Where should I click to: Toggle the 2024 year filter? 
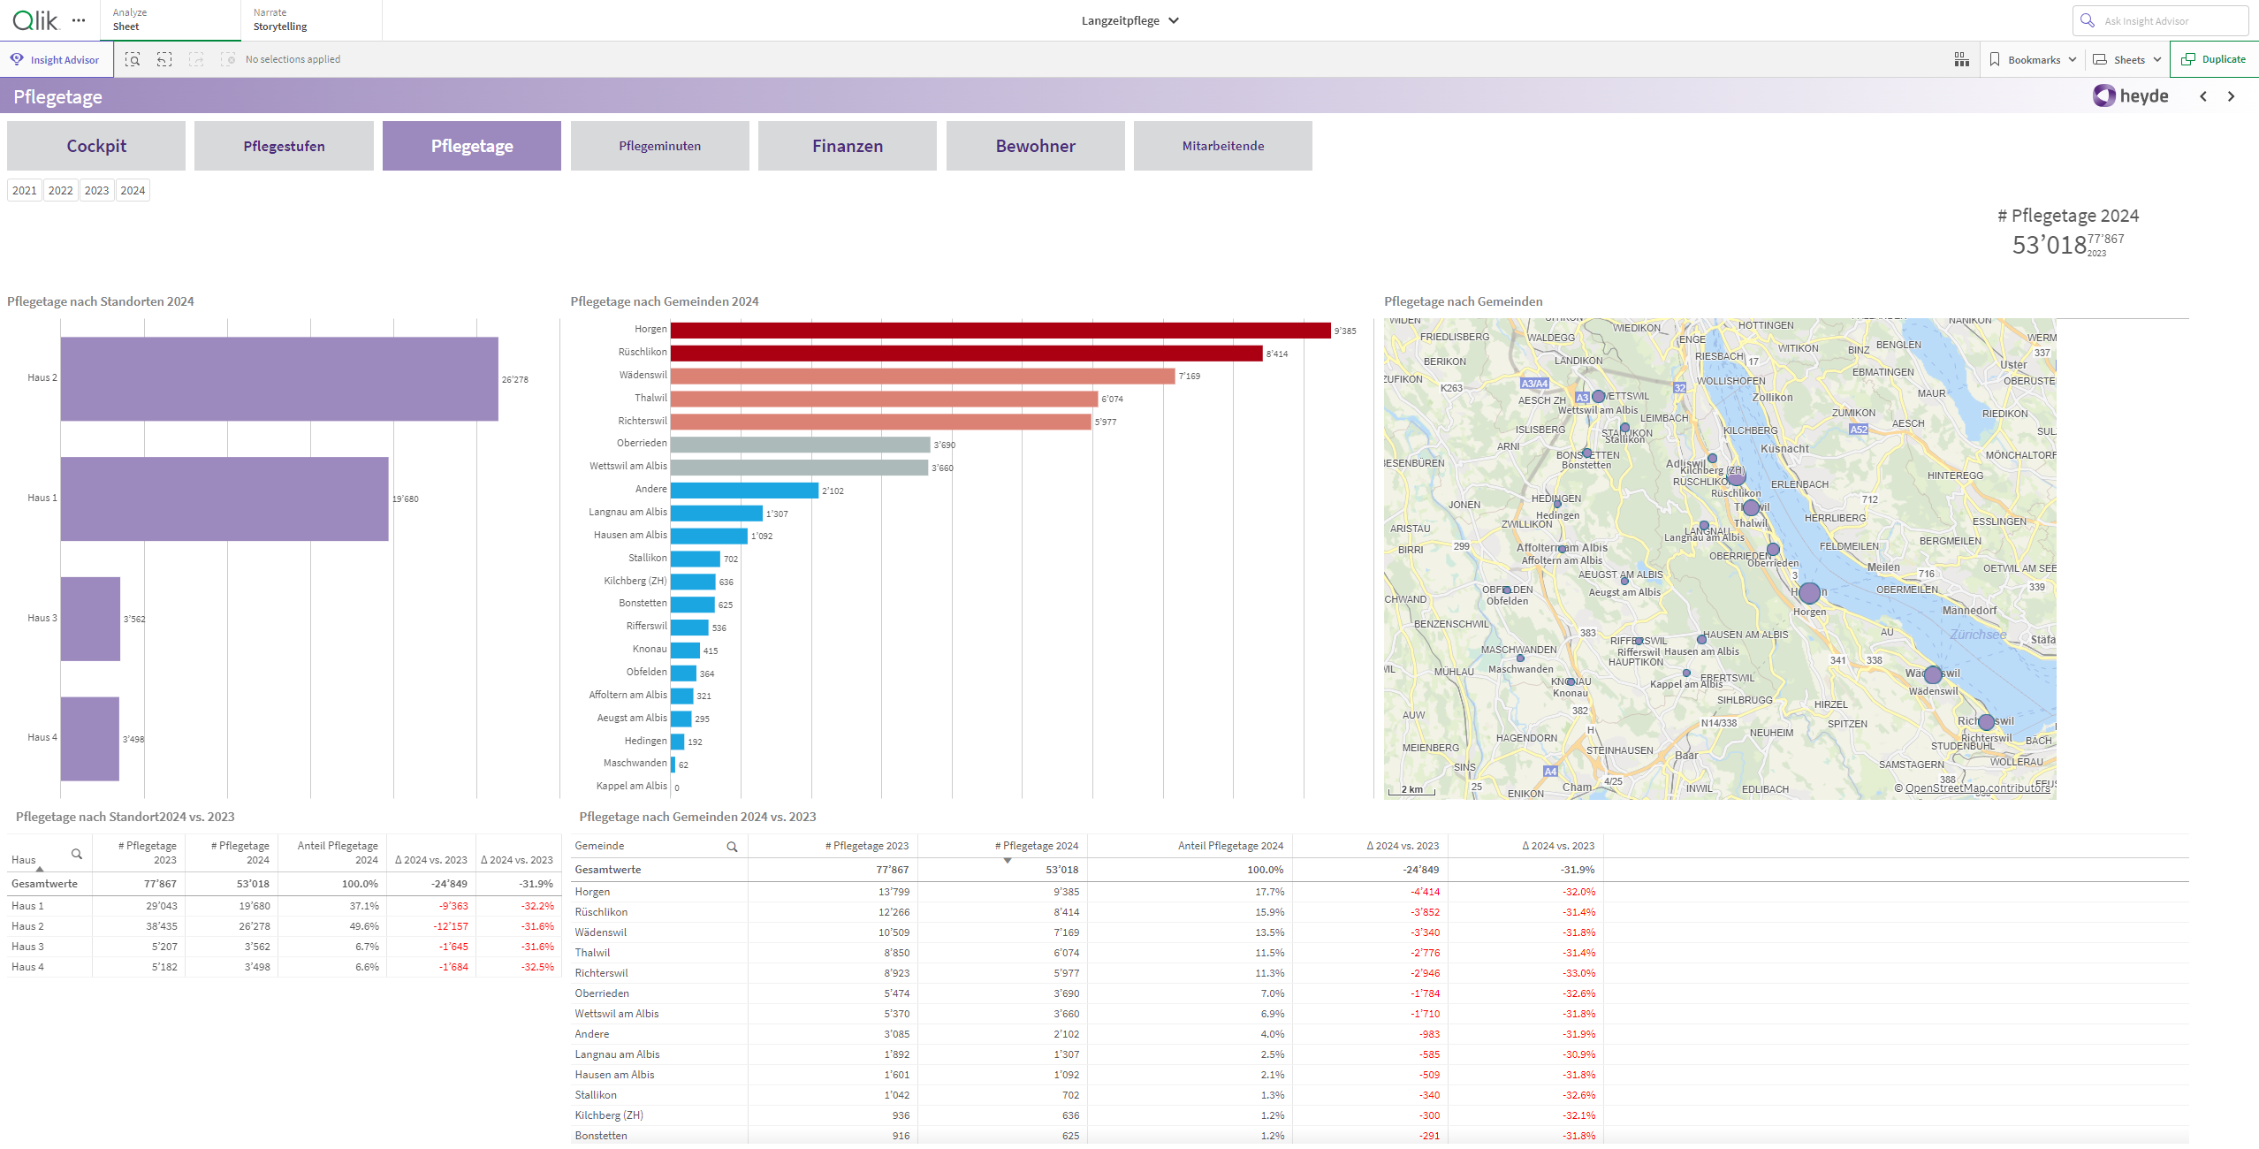click(133, 190)
